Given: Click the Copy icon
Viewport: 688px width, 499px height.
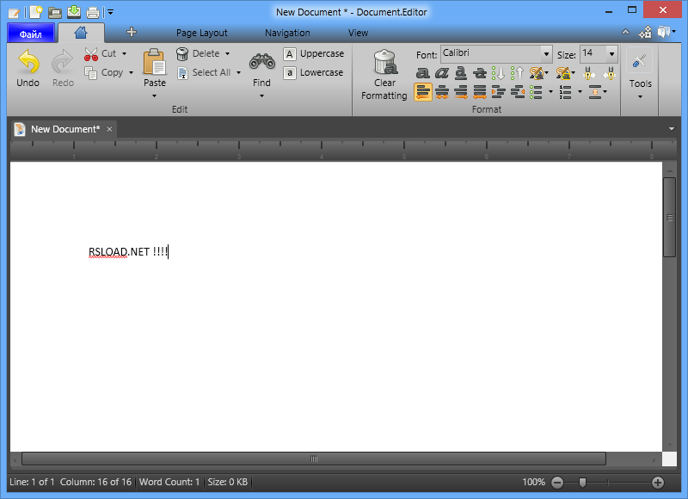Looking at the screenshot, I should pyautogui.click(x=90, y=73).
